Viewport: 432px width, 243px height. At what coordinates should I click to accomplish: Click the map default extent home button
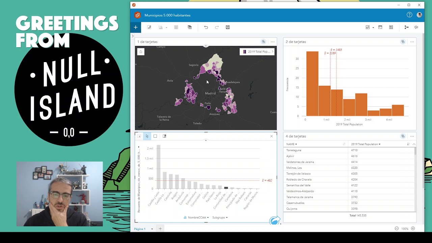[141, 52]
